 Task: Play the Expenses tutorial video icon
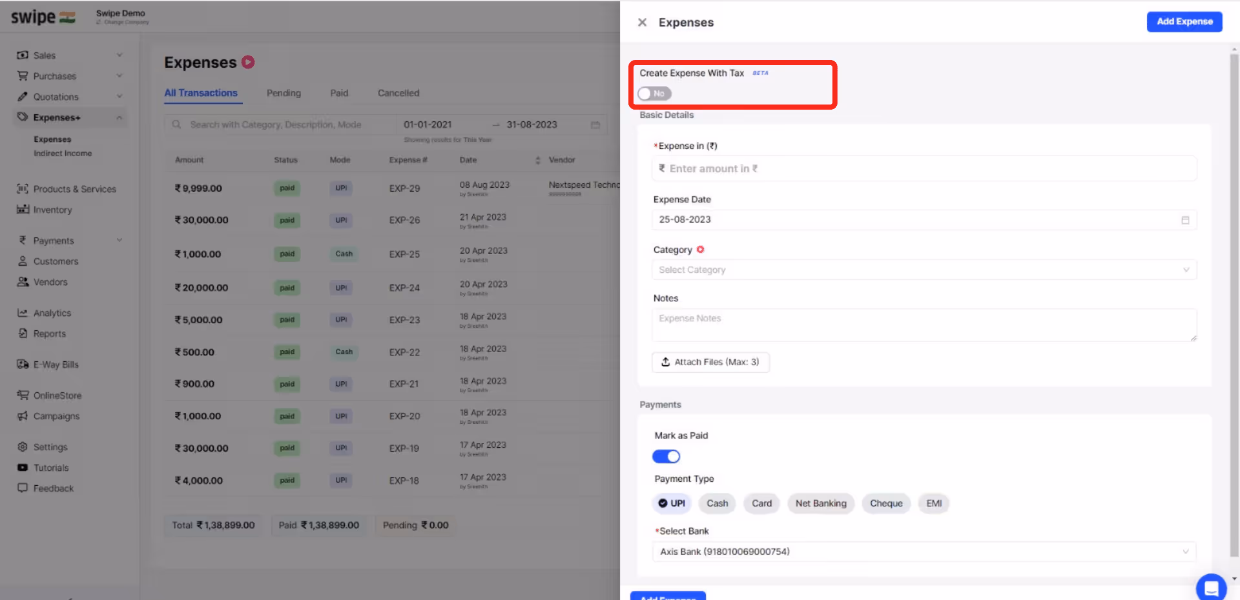click(x=248, y=62)
